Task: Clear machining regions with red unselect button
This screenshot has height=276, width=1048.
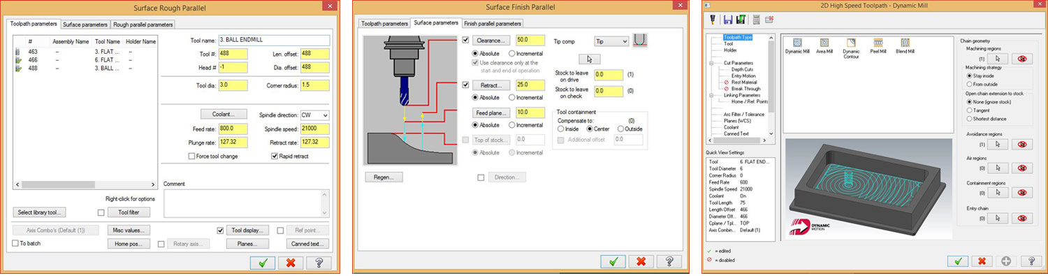Action: click(1022, 59)
